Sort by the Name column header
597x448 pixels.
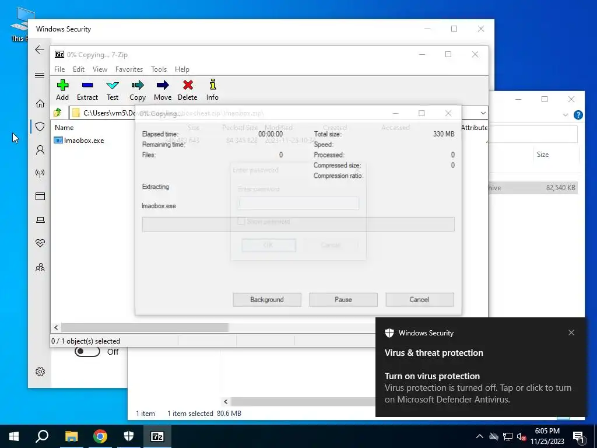[64, 128]
